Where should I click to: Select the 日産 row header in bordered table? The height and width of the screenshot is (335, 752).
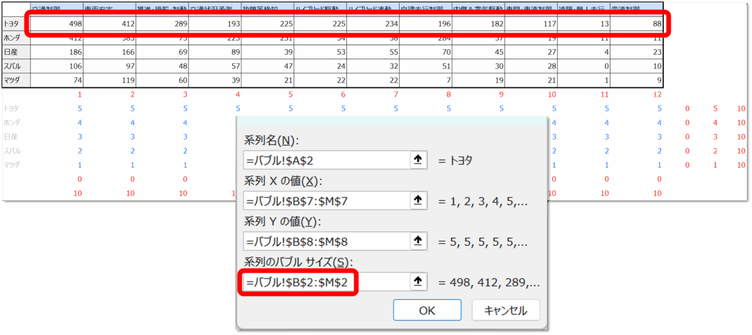pos(16,52)
